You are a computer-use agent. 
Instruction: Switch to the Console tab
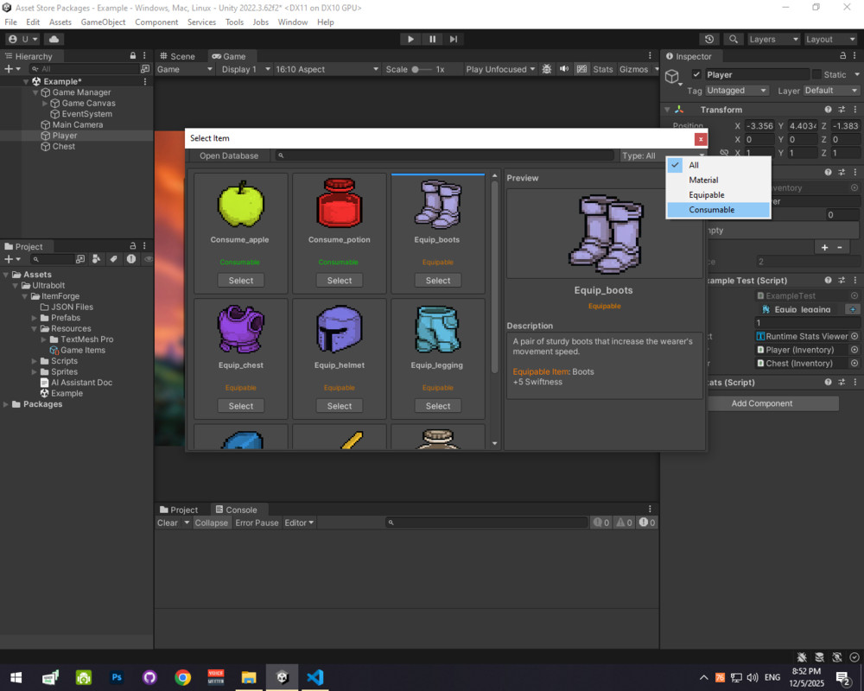[x=238, y=509]
